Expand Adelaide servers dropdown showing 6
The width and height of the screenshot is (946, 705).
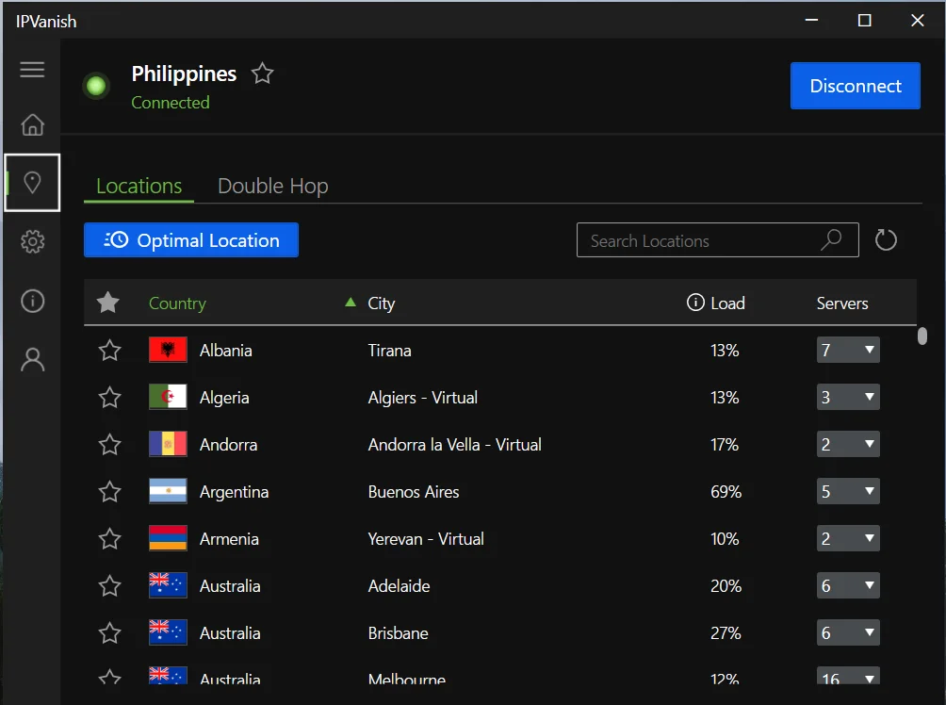(848, 585)
